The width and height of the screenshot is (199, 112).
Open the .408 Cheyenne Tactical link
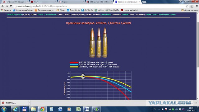point(167,15)
